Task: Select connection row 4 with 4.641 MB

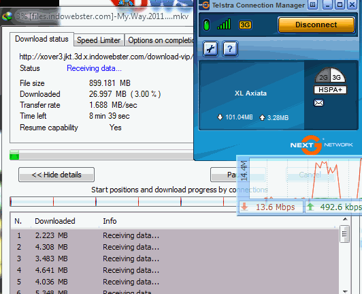Action: (174, 270)
